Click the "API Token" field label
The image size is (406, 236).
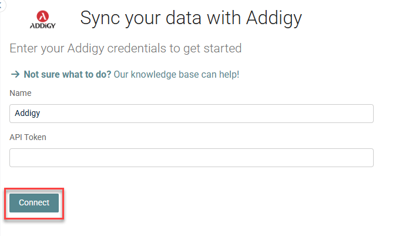(28, 137)
